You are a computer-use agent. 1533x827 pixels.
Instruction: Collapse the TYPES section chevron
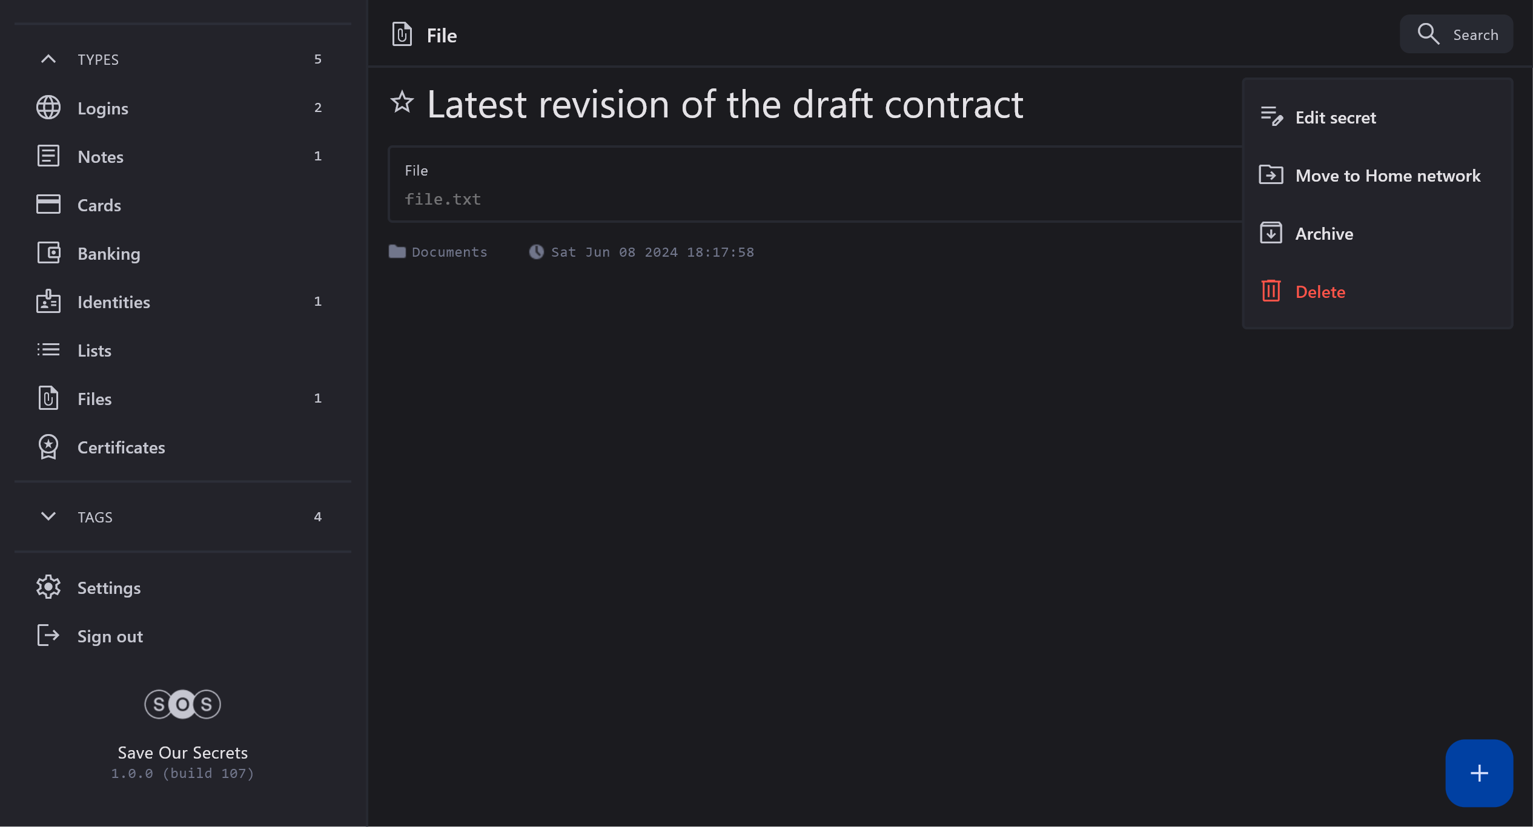coord(48,59)
